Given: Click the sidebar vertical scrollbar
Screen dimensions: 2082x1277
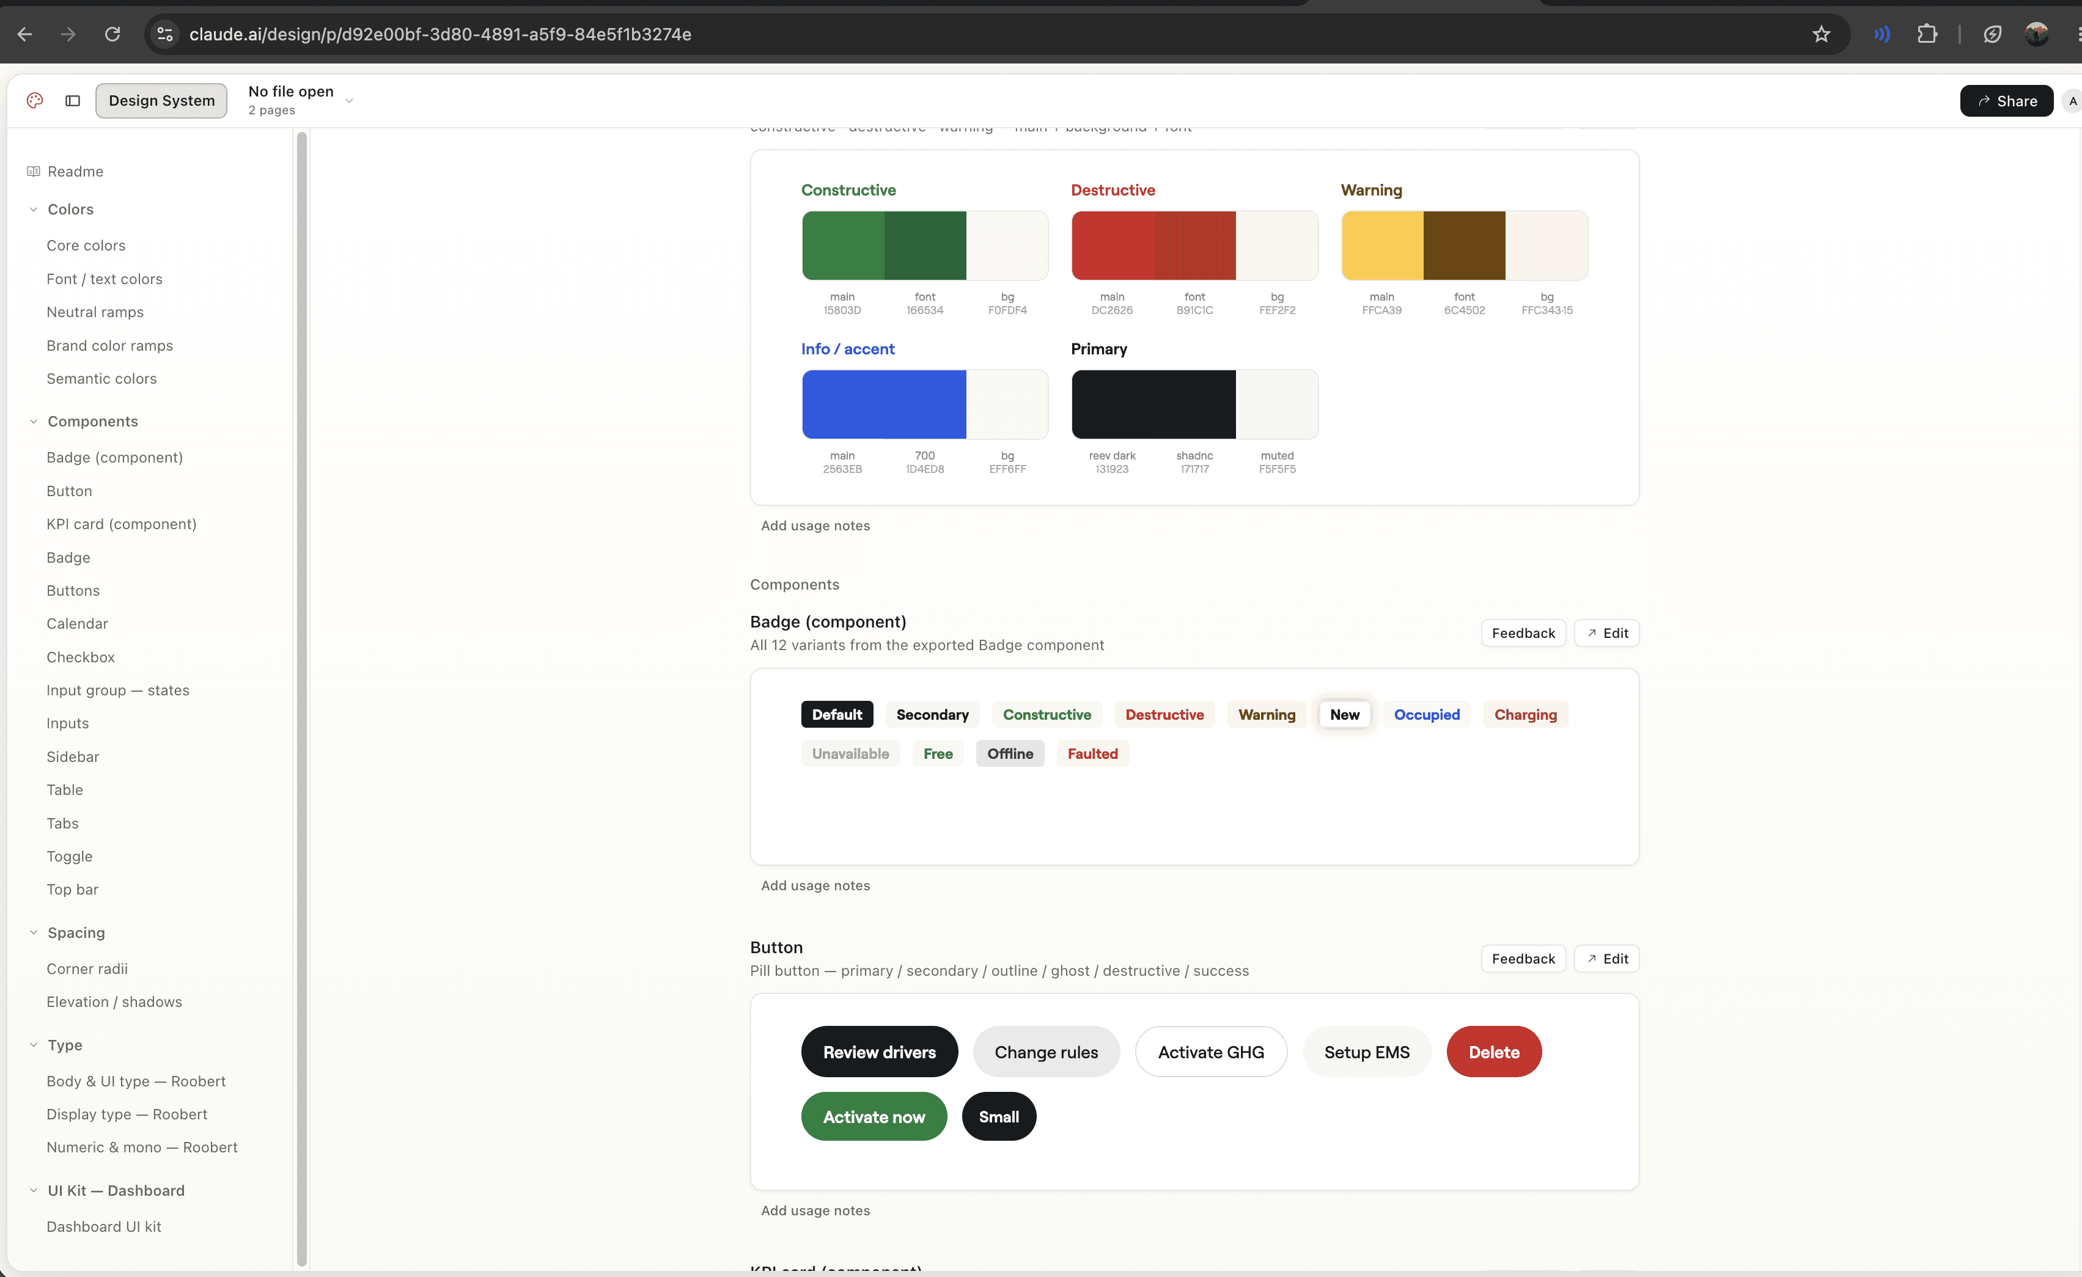Looking at the screenshot, I should (301, 698).
